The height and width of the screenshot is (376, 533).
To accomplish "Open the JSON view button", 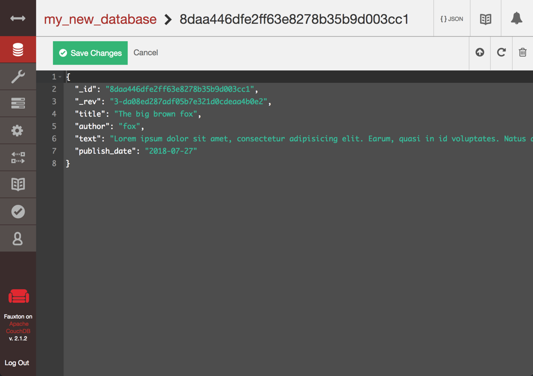I will pyautogui.click(x=451, y=19).
